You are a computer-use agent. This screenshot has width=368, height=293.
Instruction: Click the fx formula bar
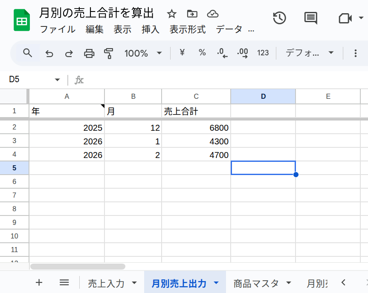click(79, 80)
